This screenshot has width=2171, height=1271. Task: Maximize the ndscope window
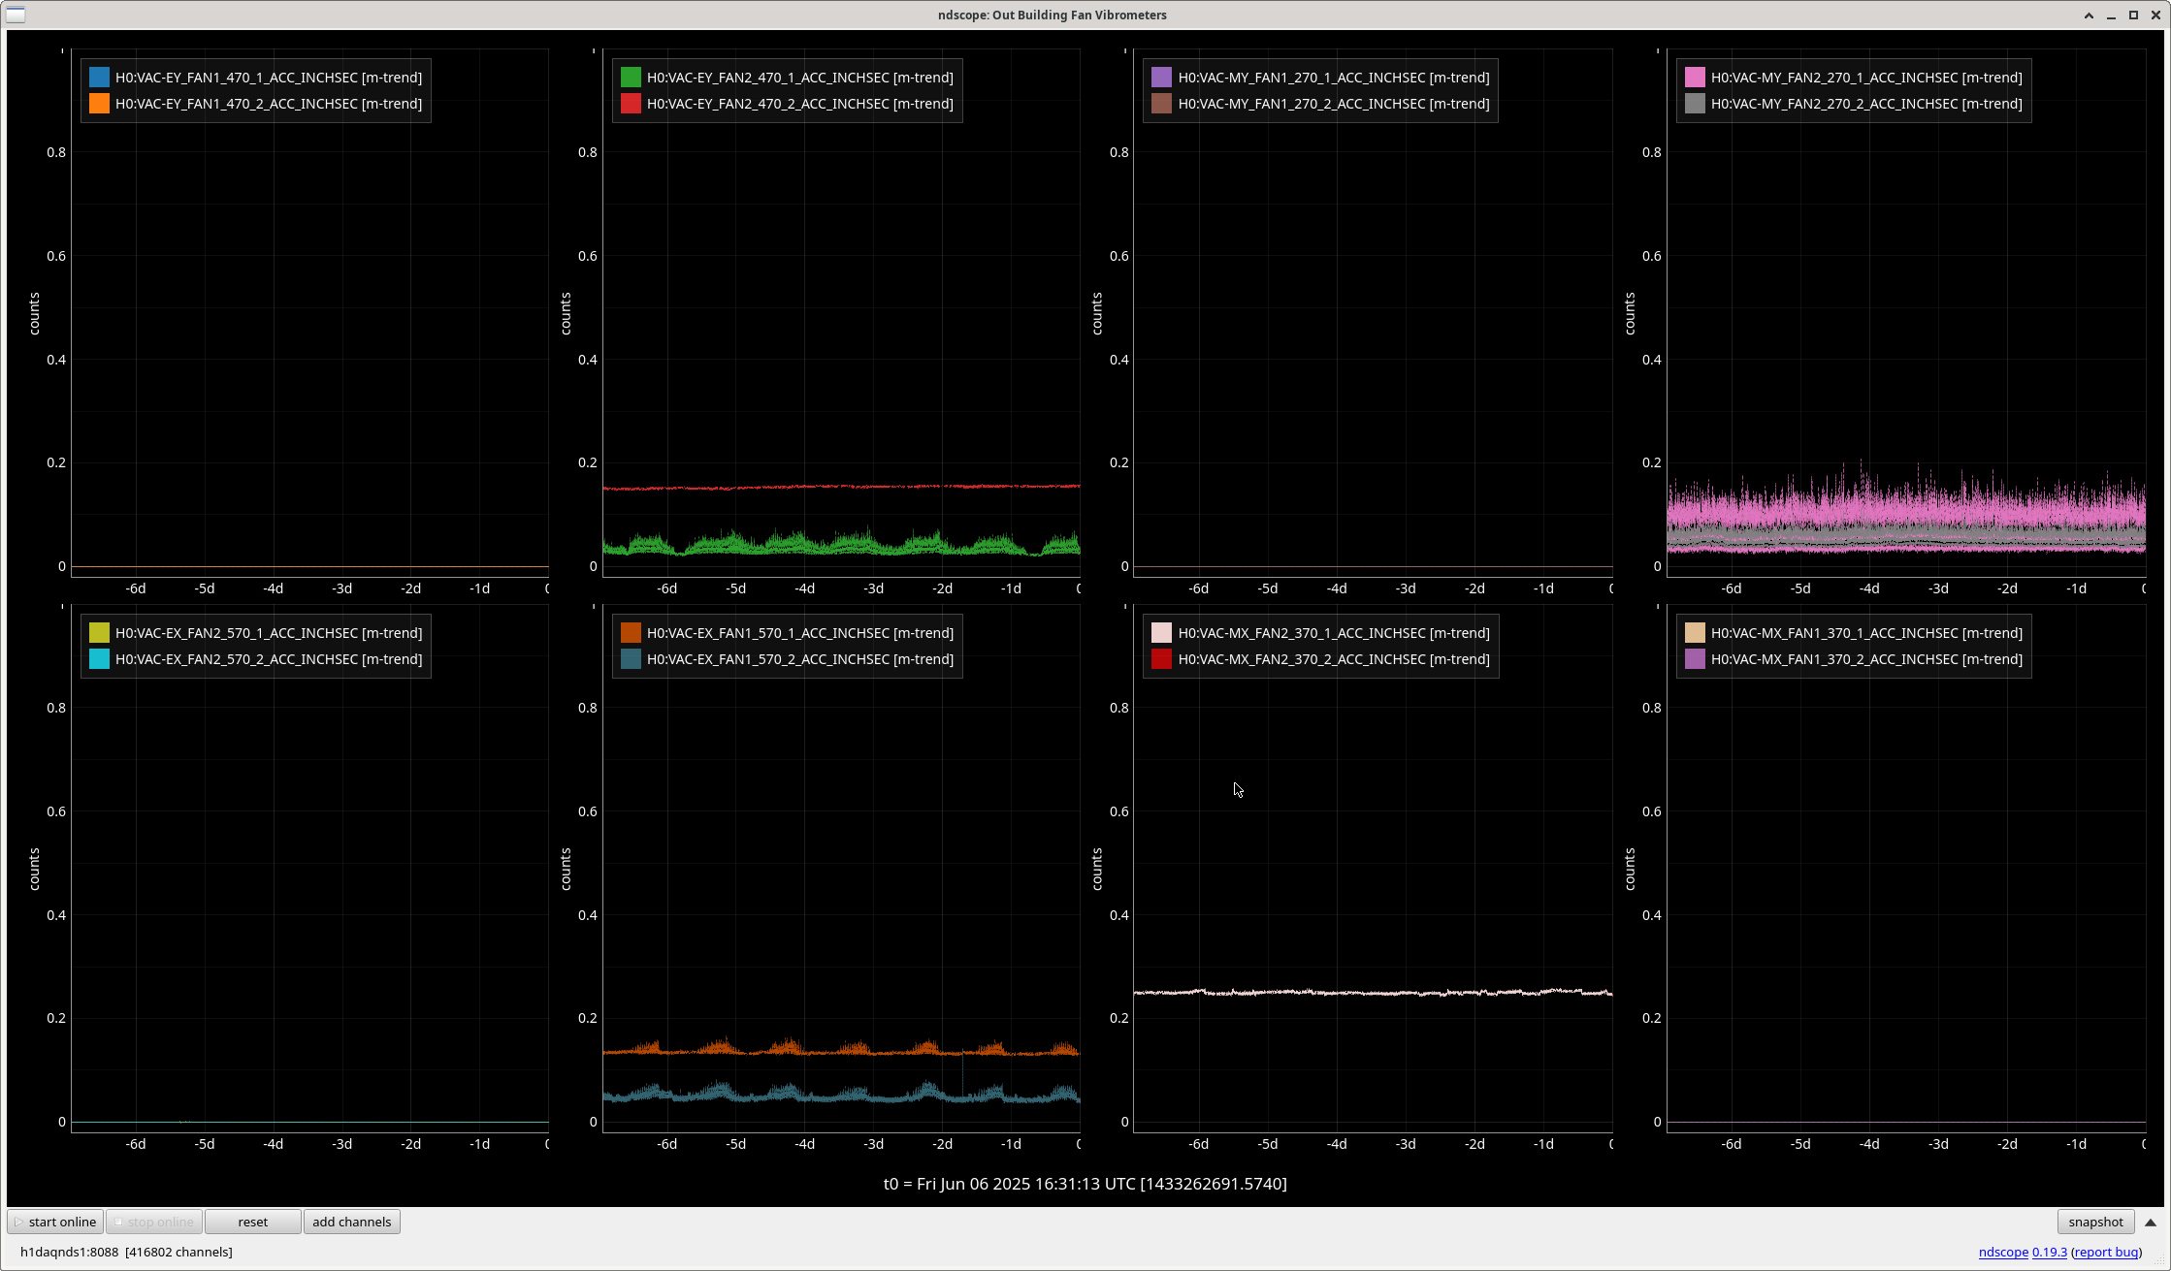point(2133,15)
